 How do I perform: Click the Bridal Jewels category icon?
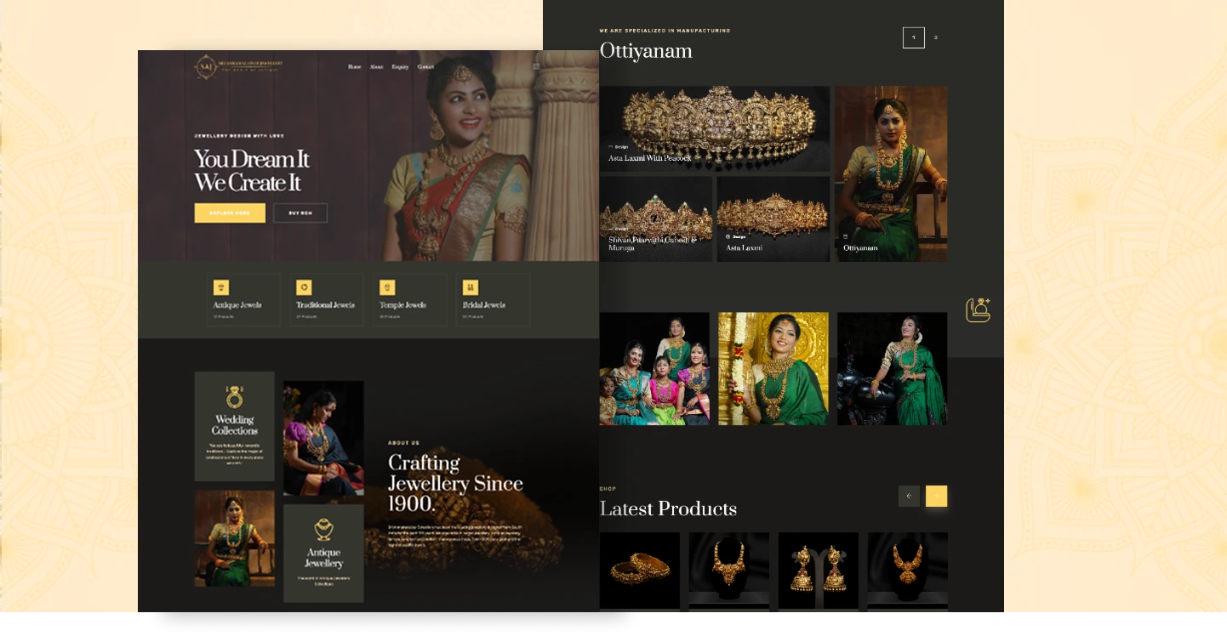point(471,287)
